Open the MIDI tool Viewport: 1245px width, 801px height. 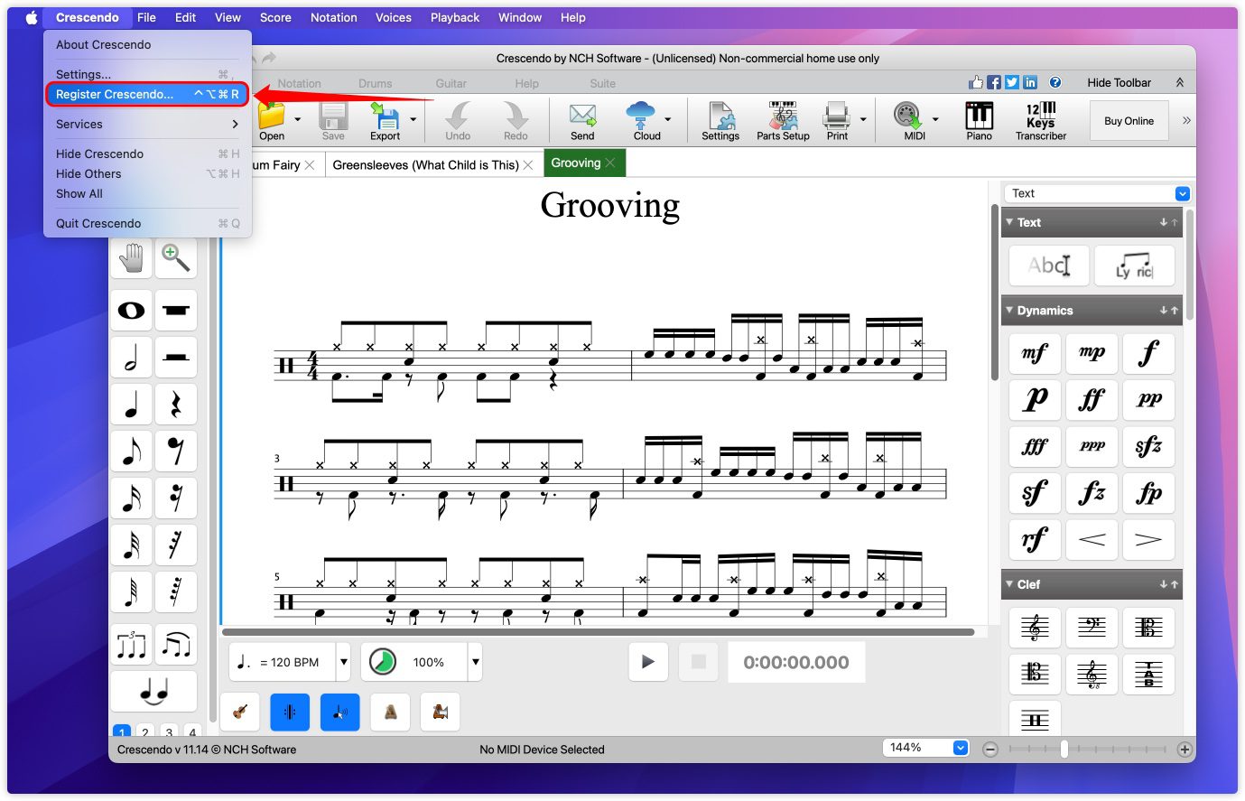[908, 121]
